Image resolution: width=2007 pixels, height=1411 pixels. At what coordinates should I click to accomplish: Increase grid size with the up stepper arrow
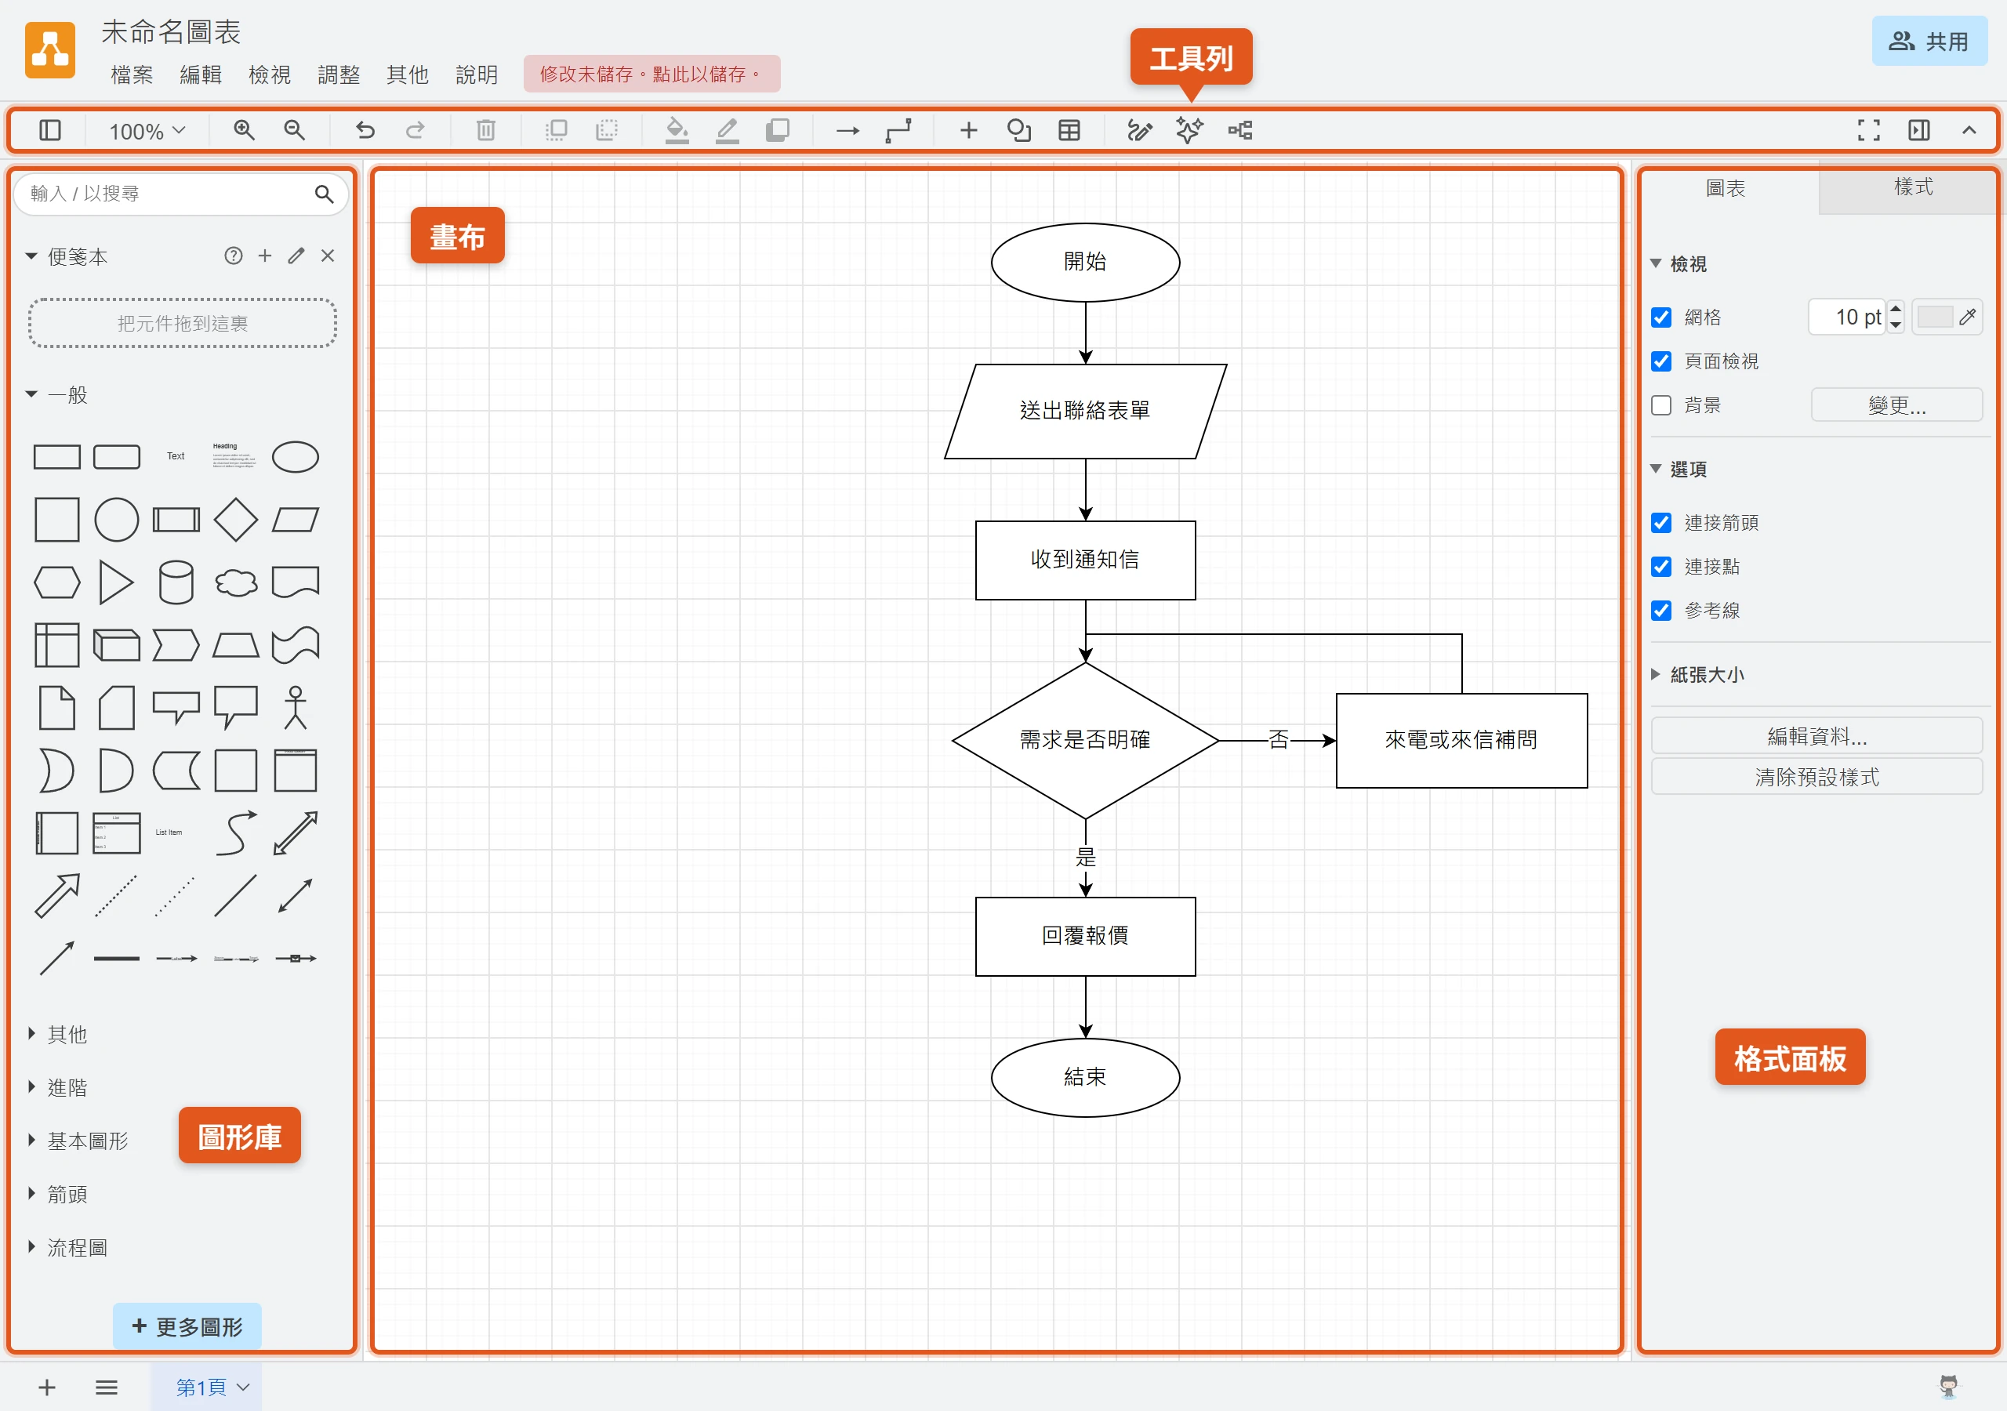pos(1895,309)
